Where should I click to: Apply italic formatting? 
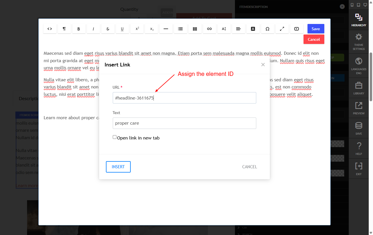pos(93,29)
